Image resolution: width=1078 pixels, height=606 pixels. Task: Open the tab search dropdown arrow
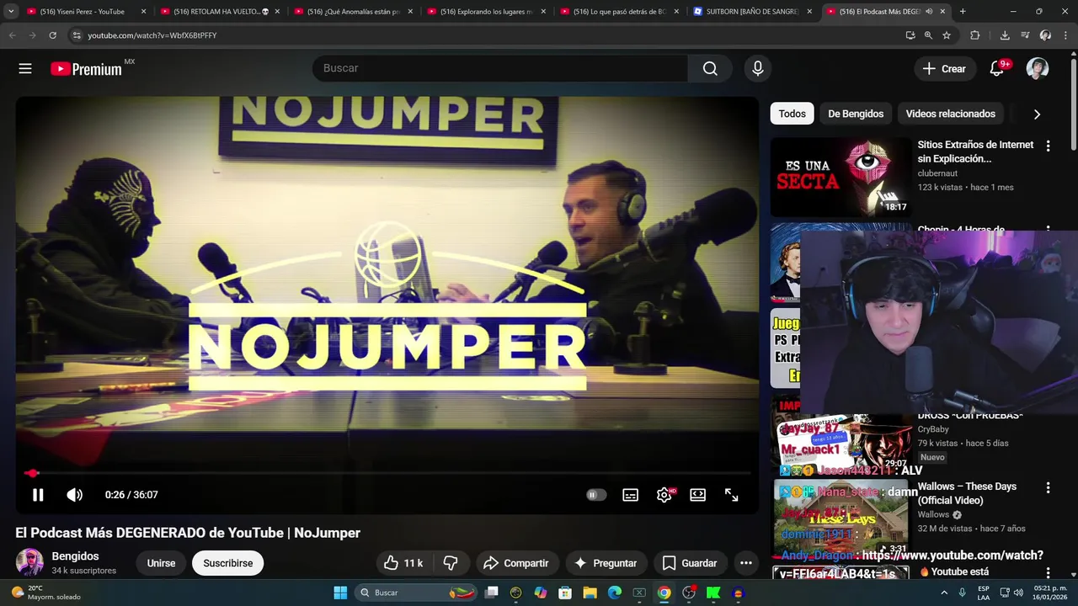tap(11, 12)
